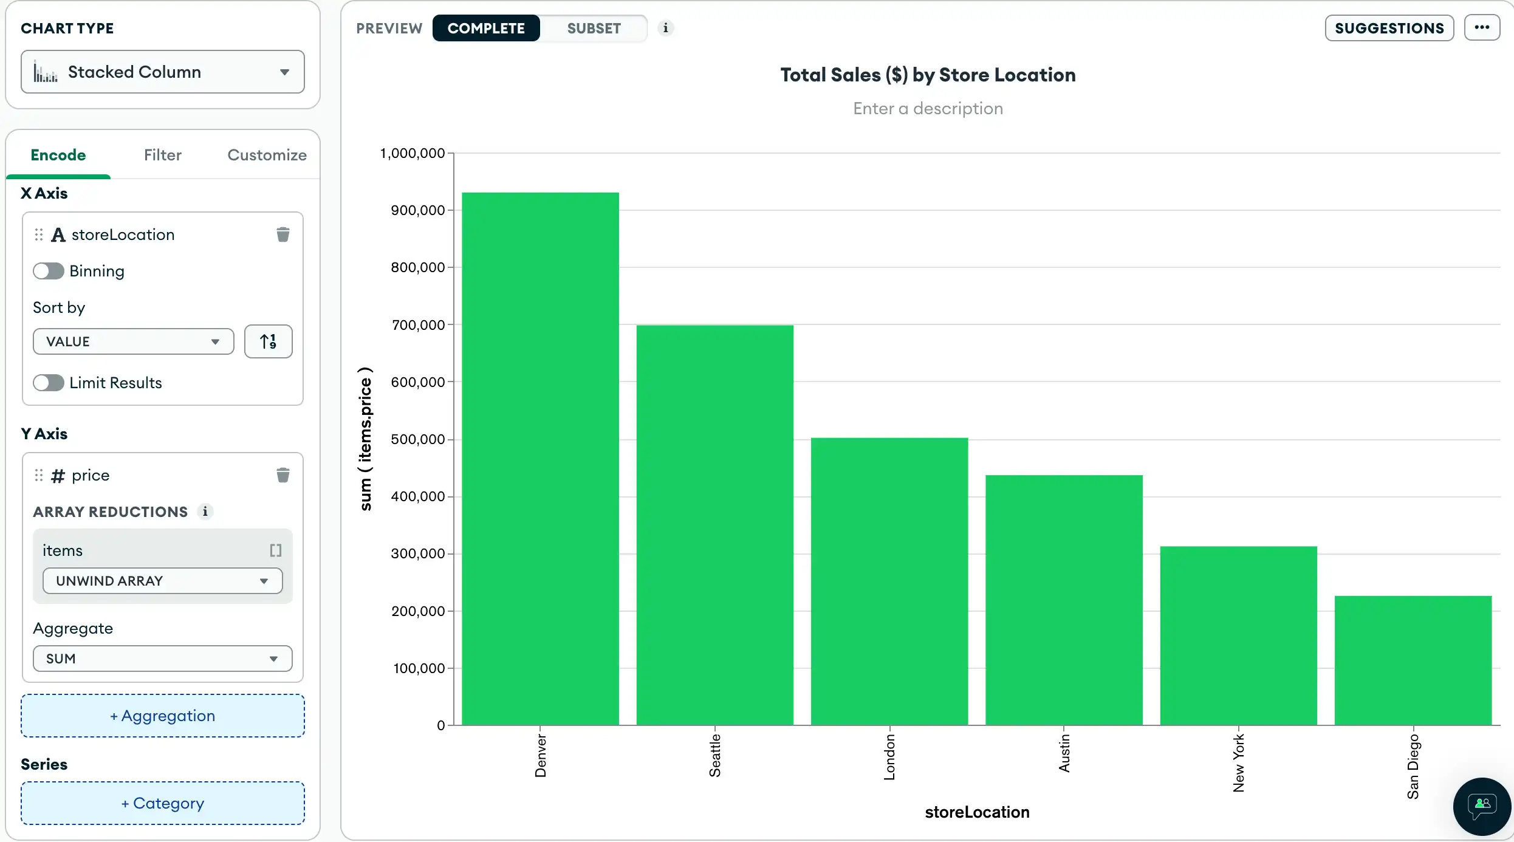
Task: Click the drag handle next to storeLocation
Action: tap(39, 234)
